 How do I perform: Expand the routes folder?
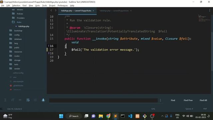coord(17,56)
